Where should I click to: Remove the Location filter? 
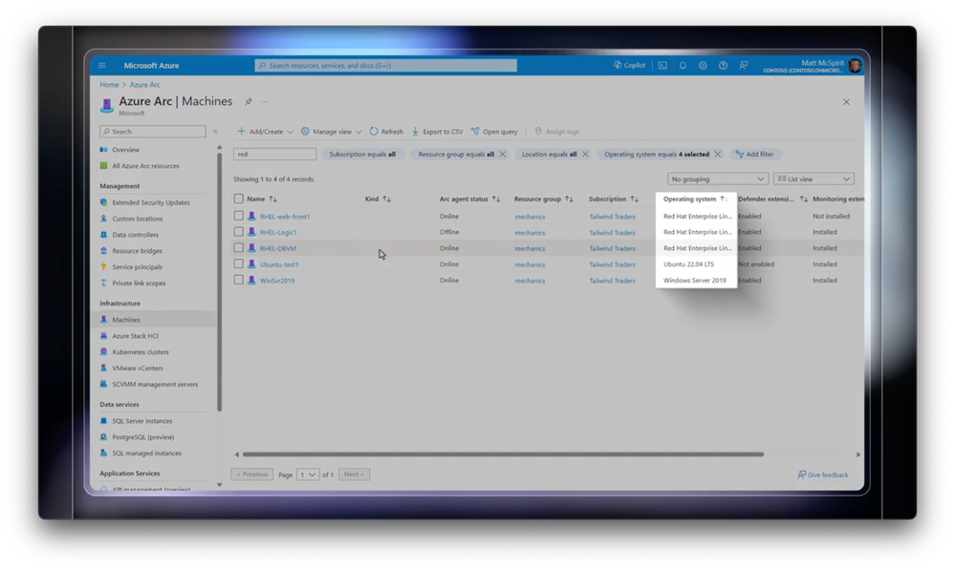[x=585, y=155]
